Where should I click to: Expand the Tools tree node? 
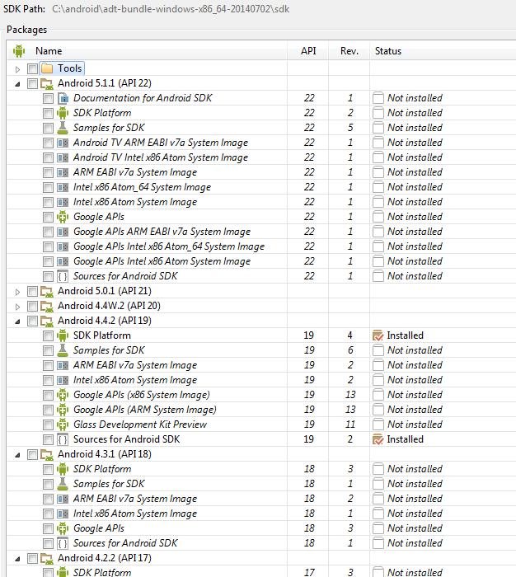[17, 68]
